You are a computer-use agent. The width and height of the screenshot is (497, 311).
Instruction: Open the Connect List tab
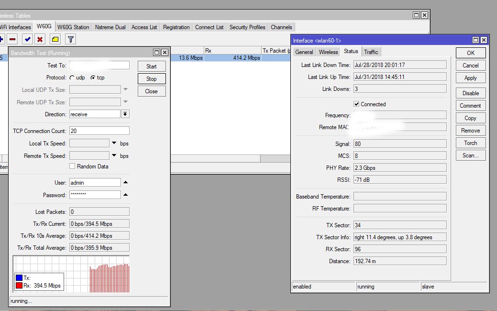tap(209, 27)
